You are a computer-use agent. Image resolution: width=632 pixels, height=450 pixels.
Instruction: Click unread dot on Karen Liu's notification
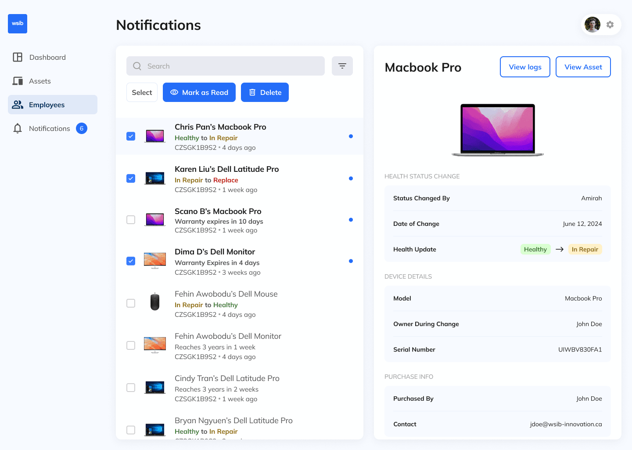coord(351,178)
